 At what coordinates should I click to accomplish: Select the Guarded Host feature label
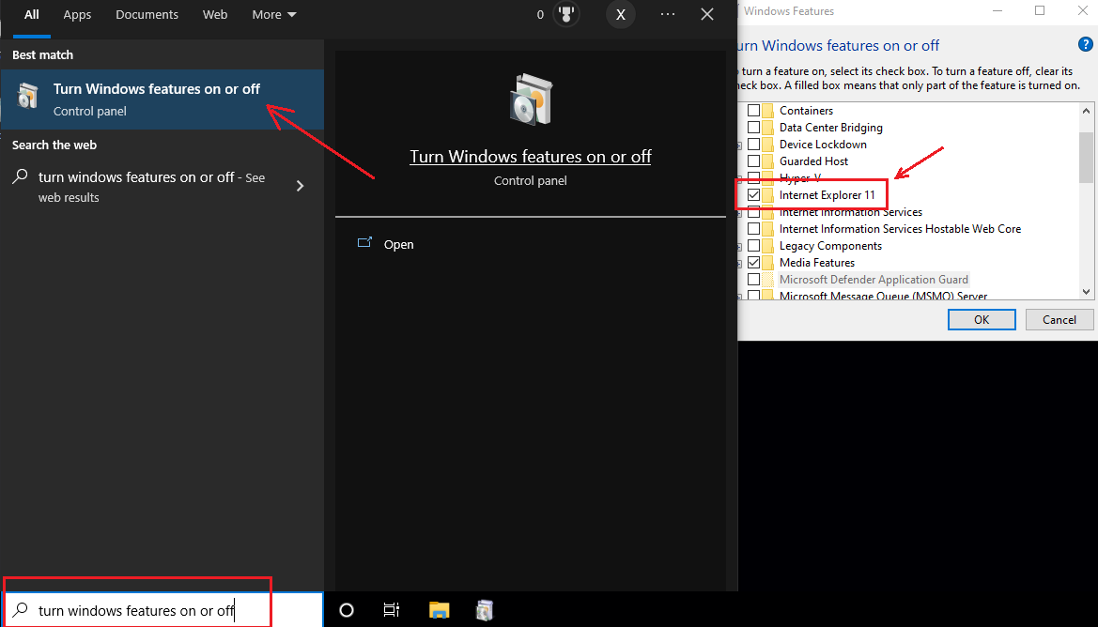point(813,161)
